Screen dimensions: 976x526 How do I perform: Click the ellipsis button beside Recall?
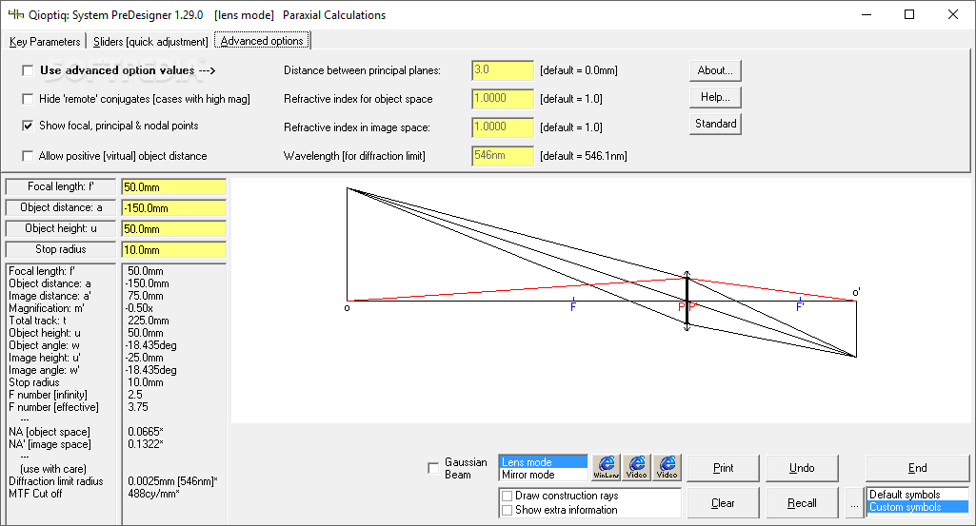(x=854, y=503)
